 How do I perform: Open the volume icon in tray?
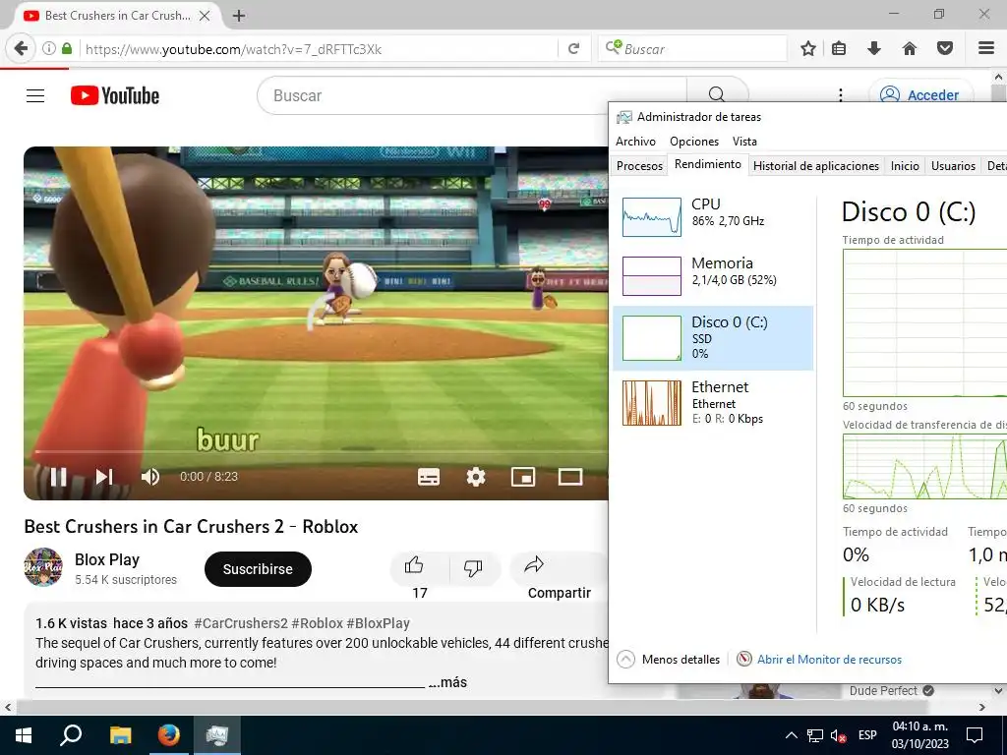(x=838, y=735)
